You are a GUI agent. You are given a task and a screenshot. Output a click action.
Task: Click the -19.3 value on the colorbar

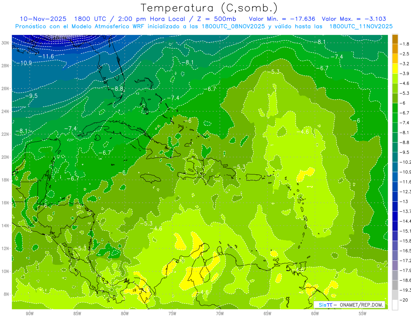(x=406, y=290)
